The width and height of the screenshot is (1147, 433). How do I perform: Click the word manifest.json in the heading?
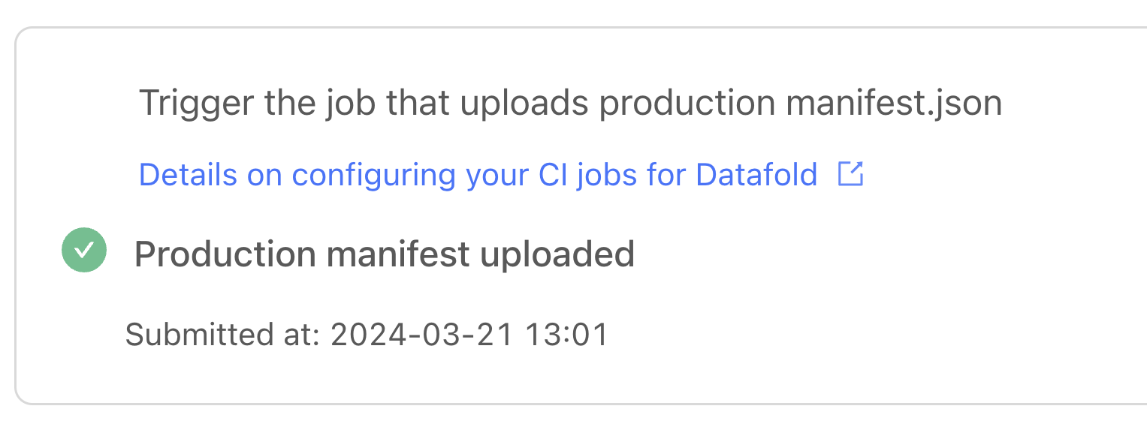[x=894, y=104]
